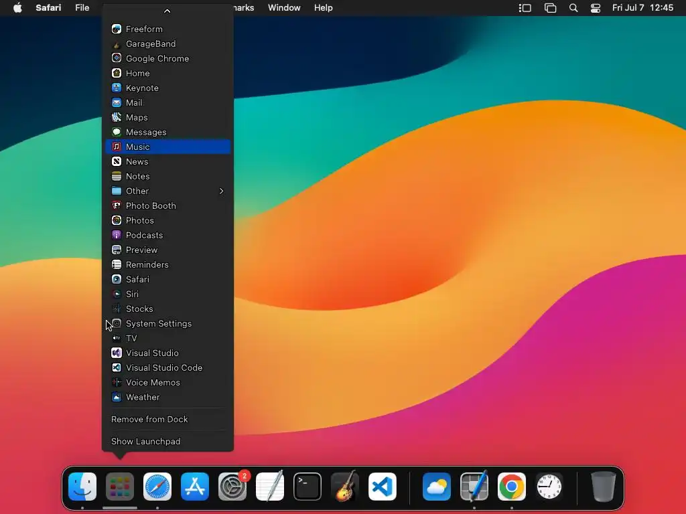This screenshot has width=686, height=514.
Task: Select Show Launchpad option
Action: (x=167, y=442)
